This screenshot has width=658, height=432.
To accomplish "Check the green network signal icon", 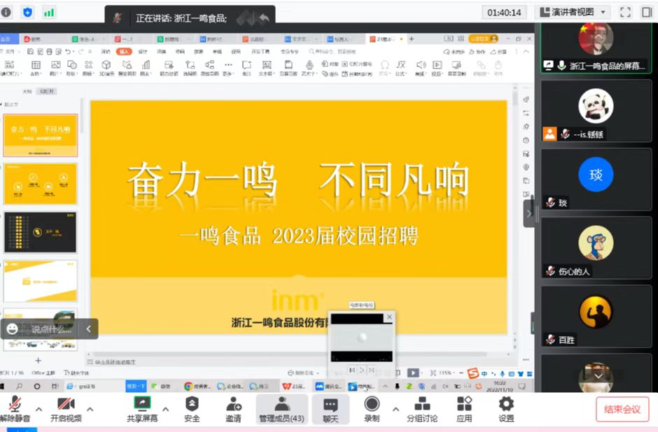I will 49,12.
